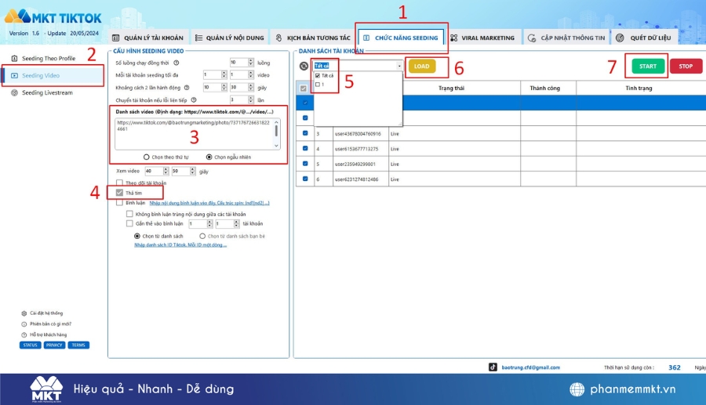
Task: Click the red STOP button
Action: (686, 66)
